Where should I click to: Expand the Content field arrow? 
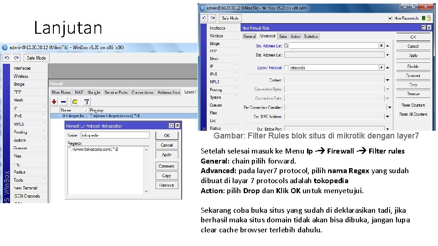(388, 80)
